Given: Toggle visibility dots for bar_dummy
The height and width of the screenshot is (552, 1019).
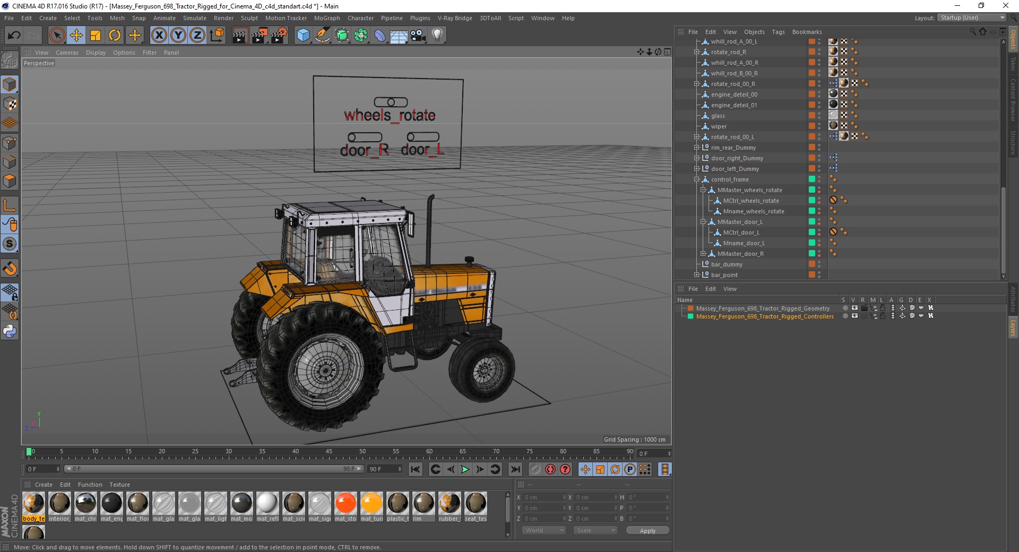Looking at the screenshot, I should (819, 264).
